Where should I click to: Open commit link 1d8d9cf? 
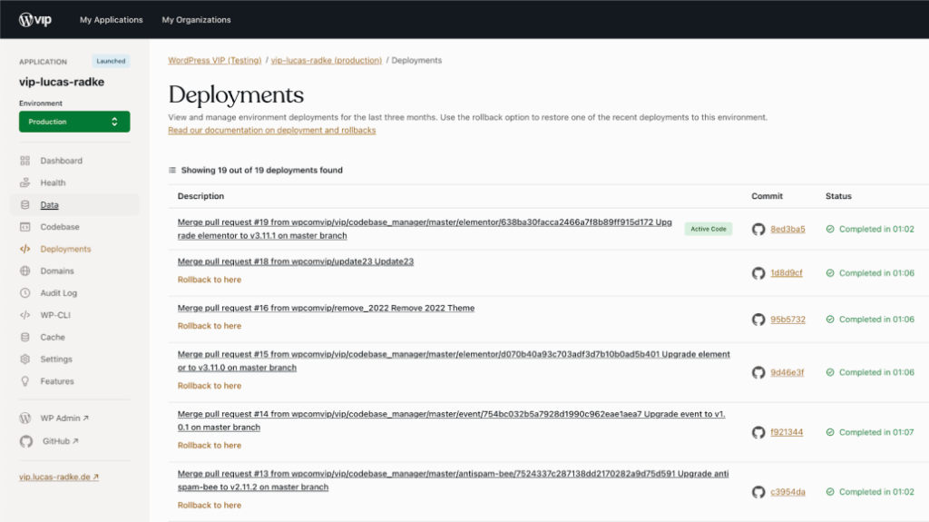tap(787, 273)
